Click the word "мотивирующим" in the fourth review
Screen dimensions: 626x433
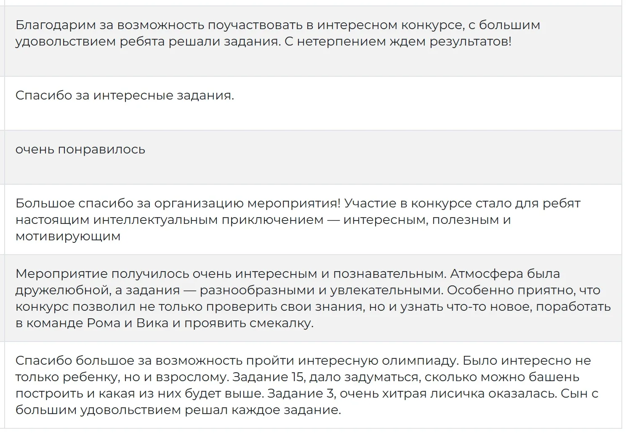(x=68, y=236)
